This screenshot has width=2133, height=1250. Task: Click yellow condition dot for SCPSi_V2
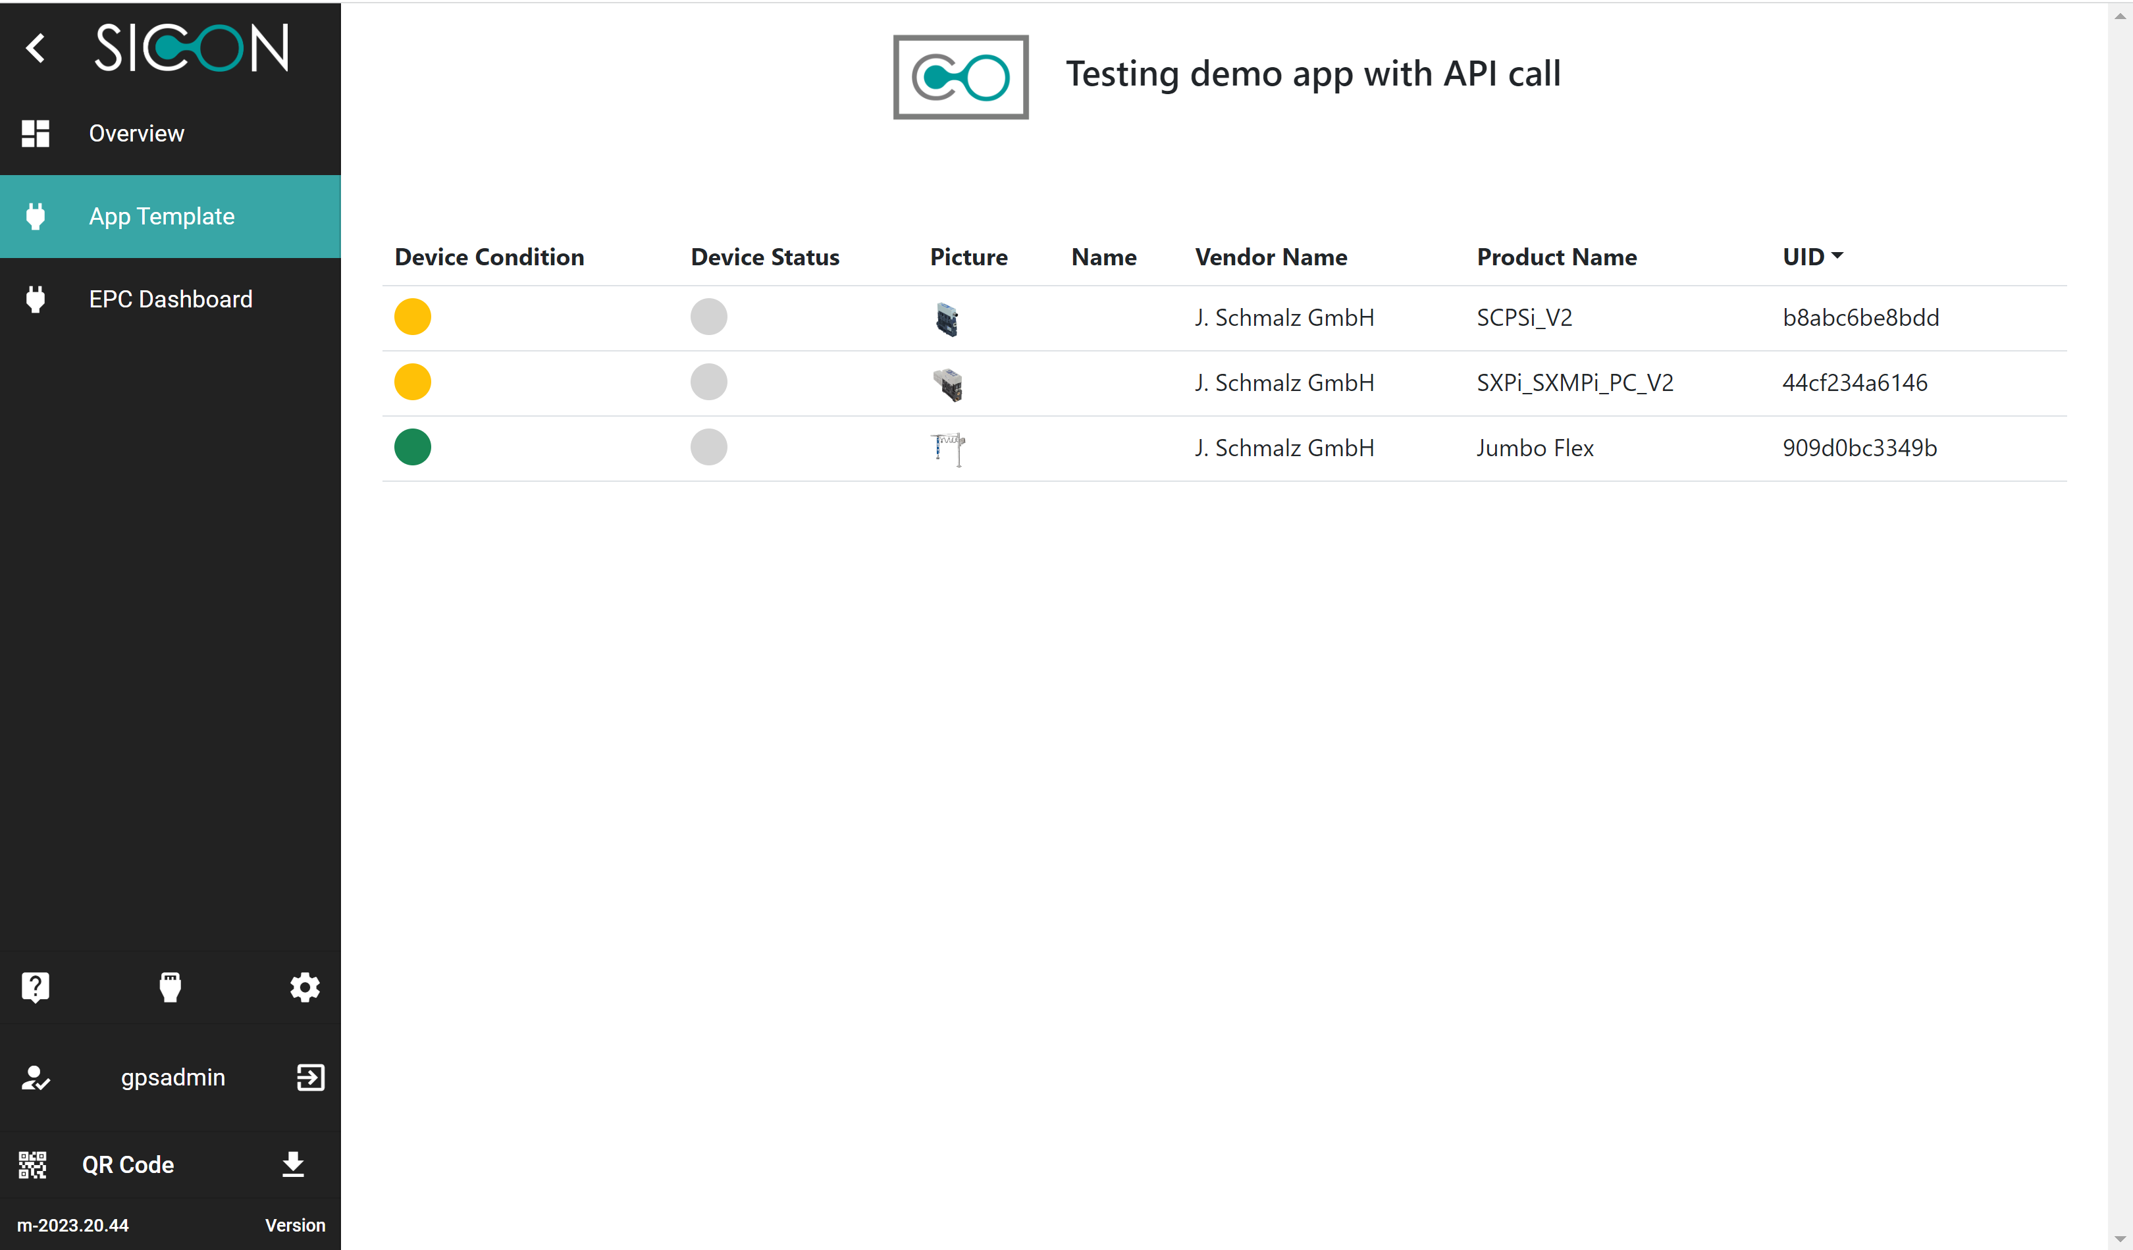[x=412, y=317]
